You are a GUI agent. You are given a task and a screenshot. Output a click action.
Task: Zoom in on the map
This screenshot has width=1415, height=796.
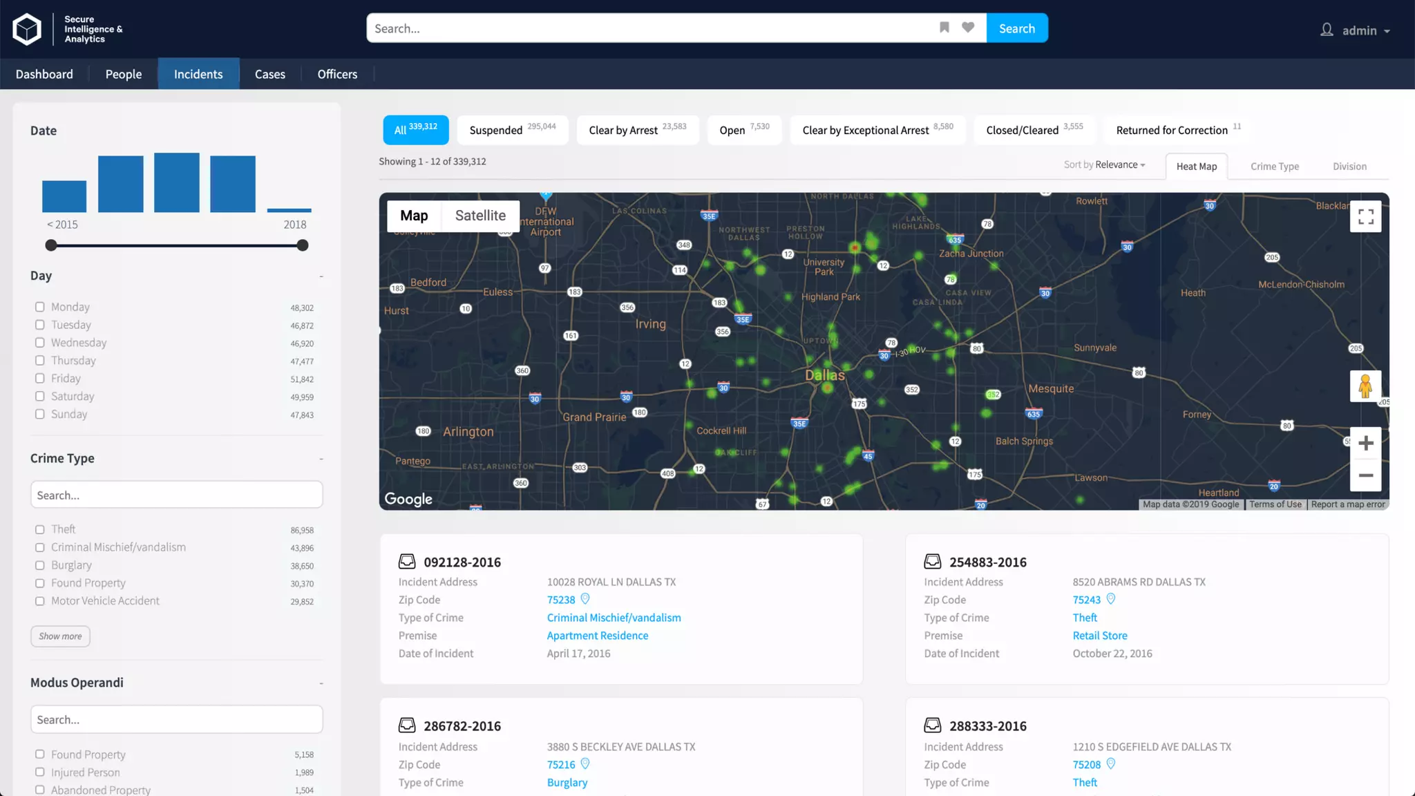[x=1365, y=443]
